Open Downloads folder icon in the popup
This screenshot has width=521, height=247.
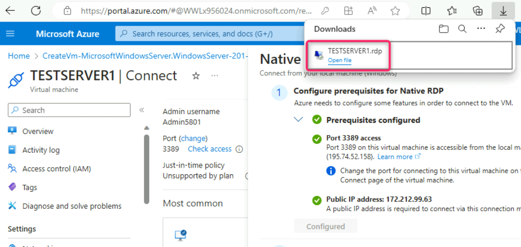pyautogui.click(x=443, y=29)
